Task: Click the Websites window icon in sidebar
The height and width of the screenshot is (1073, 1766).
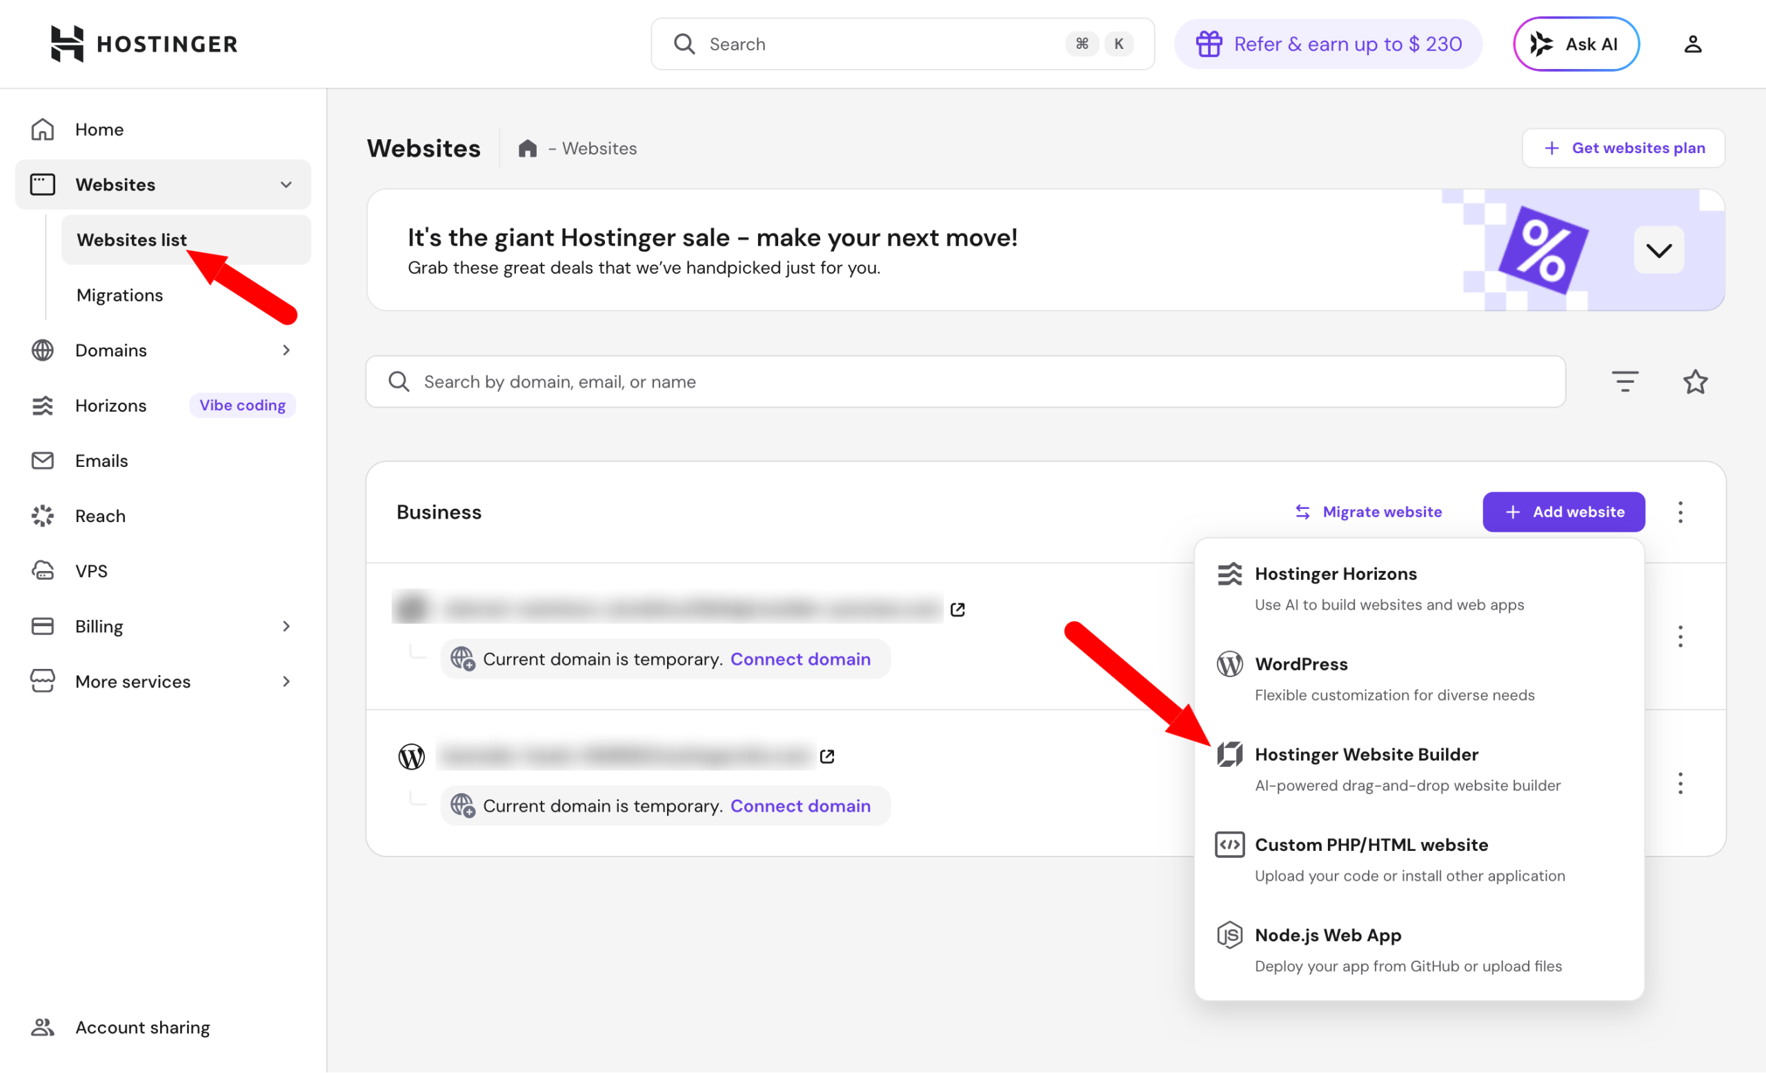Action: (x=42, y=185)
